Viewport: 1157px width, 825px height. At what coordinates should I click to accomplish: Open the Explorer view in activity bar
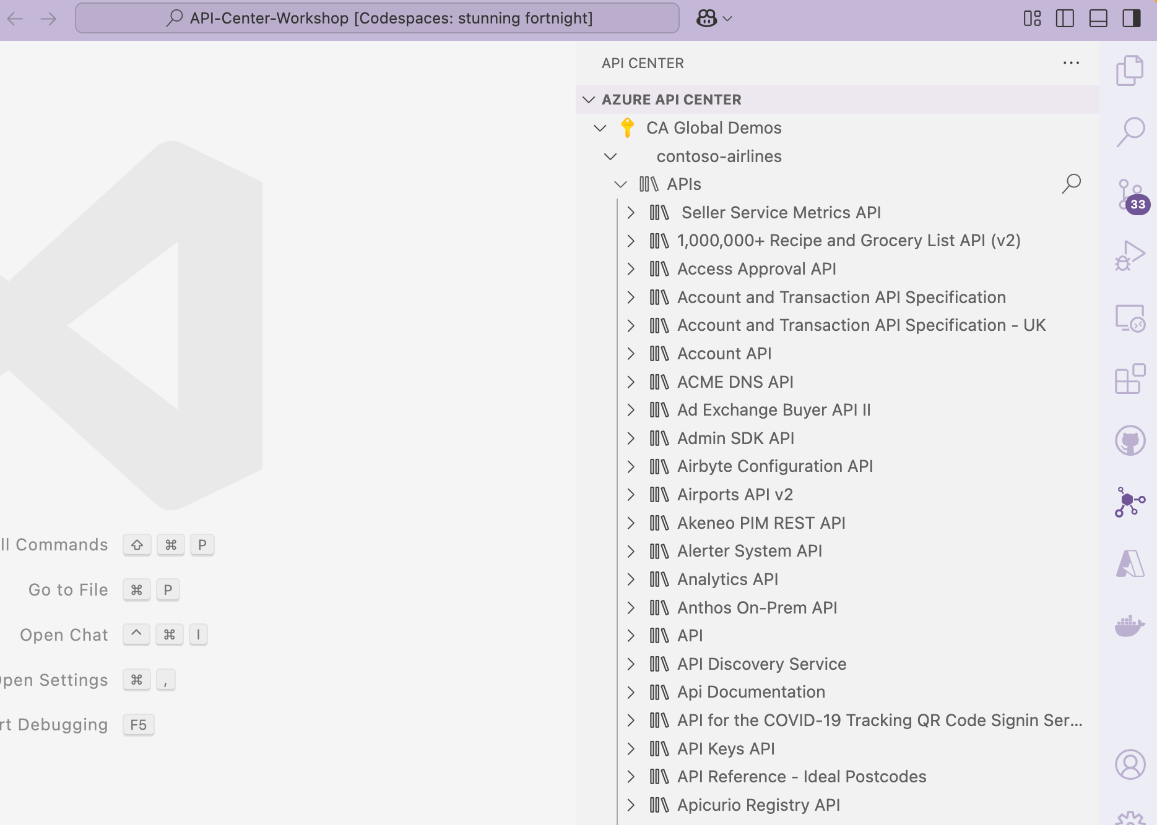click(x=1130, y=71)
